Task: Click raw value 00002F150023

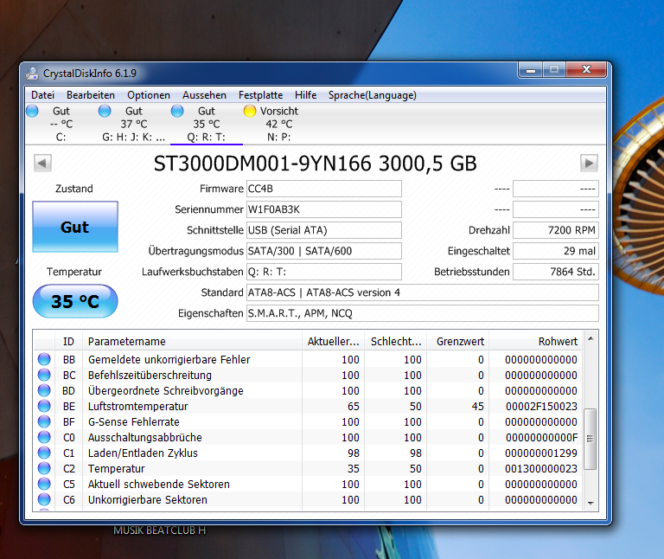Action: pos(541,407)
